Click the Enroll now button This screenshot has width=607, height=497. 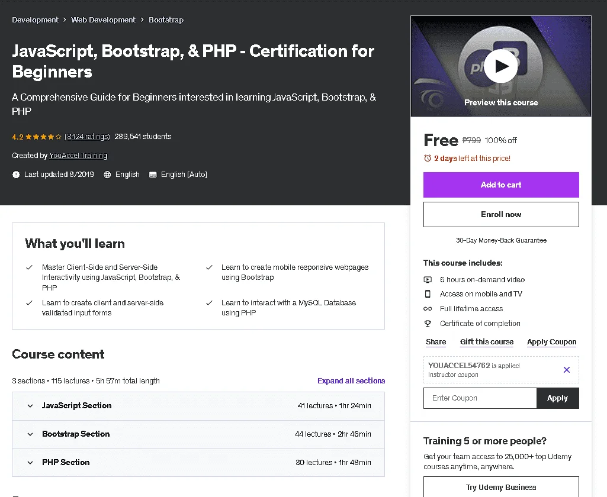pyautogui.click(x=501, y=214)
